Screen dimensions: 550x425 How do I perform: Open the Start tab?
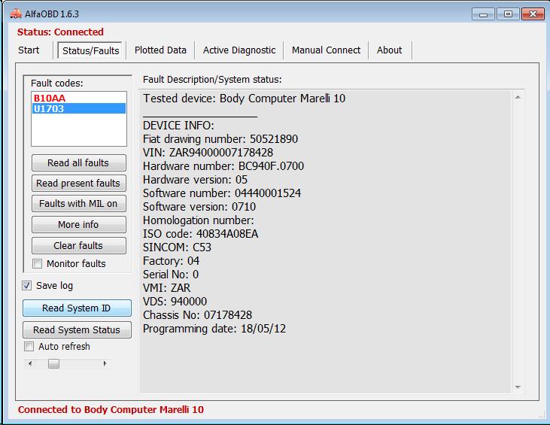pos(29,50)
